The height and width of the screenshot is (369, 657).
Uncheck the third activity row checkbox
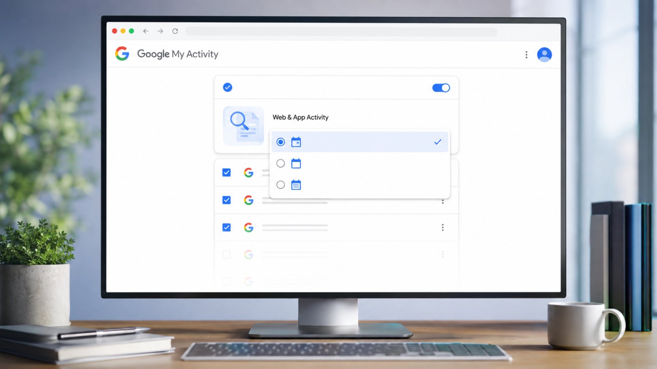226,227
